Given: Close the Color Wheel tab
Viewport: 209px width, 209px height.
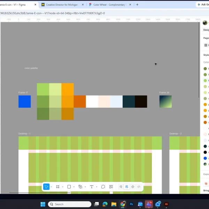Looking at the screenshot, I should 130,5.
